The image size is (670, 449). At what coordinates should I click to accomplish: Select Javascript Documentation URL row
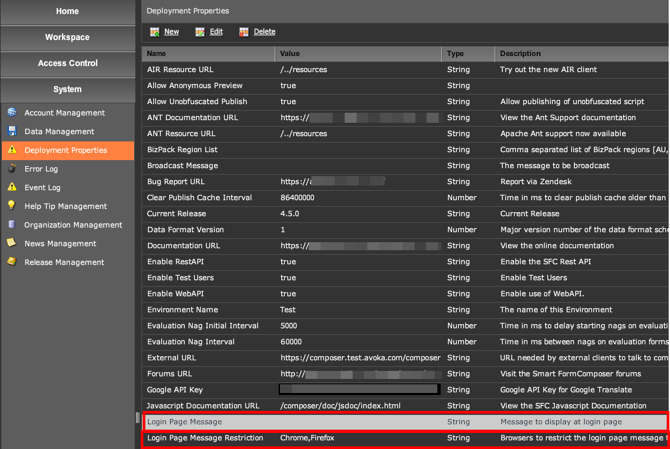click(405, 406)
